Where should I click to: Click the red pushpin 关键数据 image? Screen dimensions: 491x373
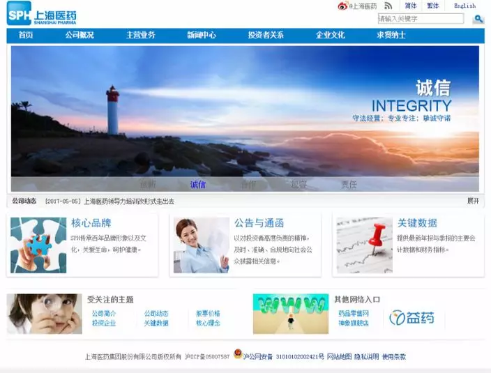click(x=364, y=245)
